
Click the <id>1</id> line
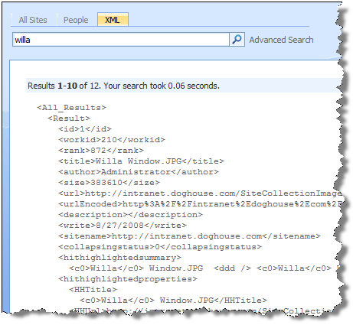pyautogui.click(x=85, y=129)
